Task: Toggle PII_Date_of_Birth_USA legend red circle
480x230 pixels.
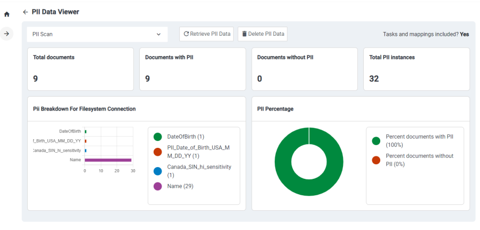Action: pyautogui.click(x=157, y=152)
